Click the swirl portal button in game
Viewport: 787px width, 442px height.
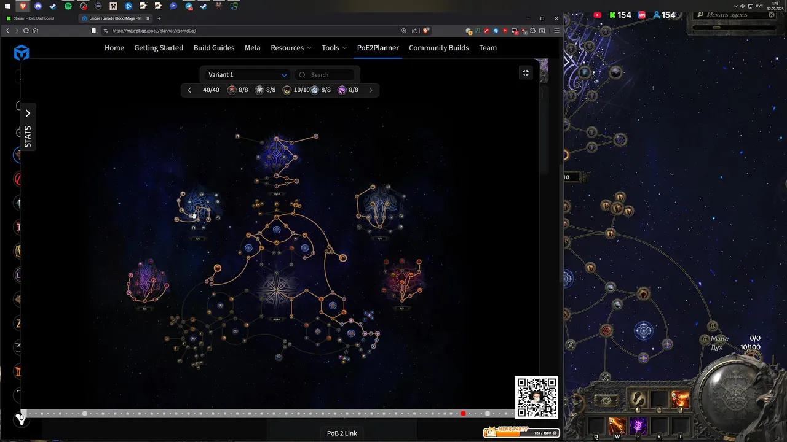click(x=606, y=400)
